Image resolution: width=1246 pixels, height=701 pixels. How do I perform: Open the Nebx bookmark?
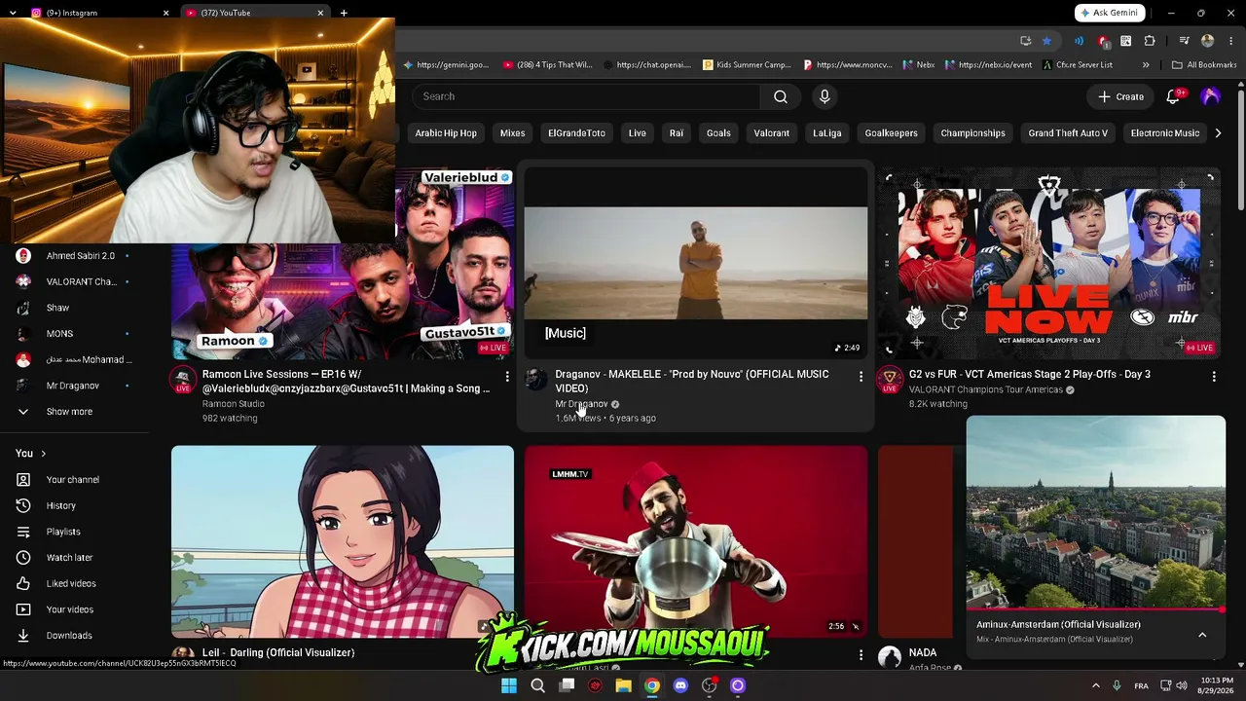pos(918,65)
